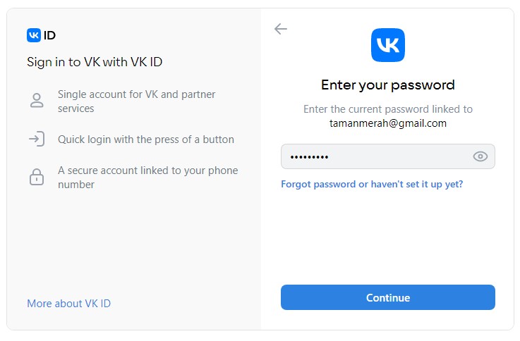The height and width of the screenshot is (341, 520).
Task: Click the ID label beside the small VK logo
Action: [x=50, y=35]
